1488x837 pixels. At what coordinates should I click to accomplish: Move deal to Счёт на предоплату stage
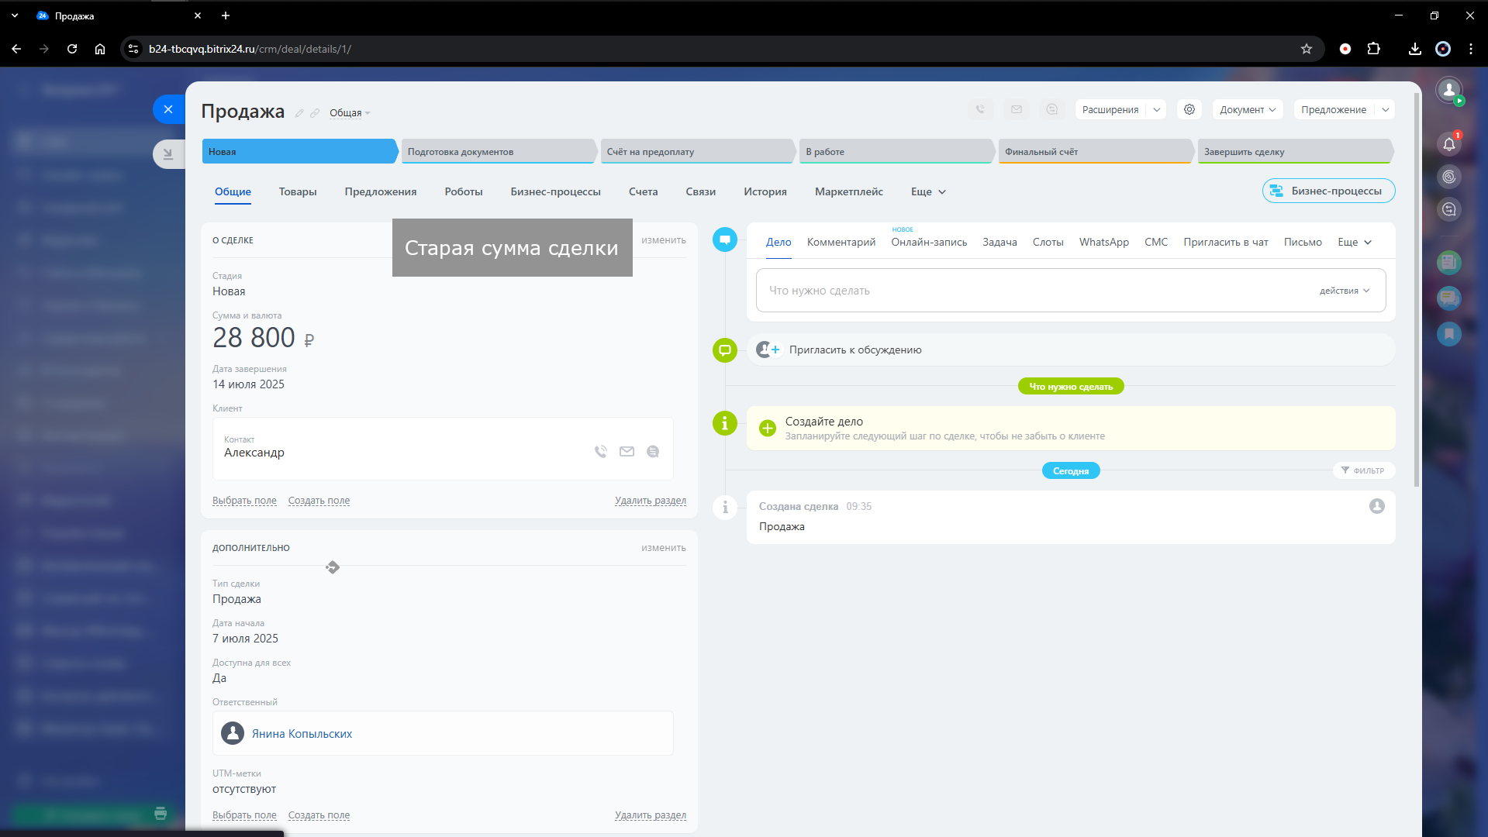click(x=698, y=151)
